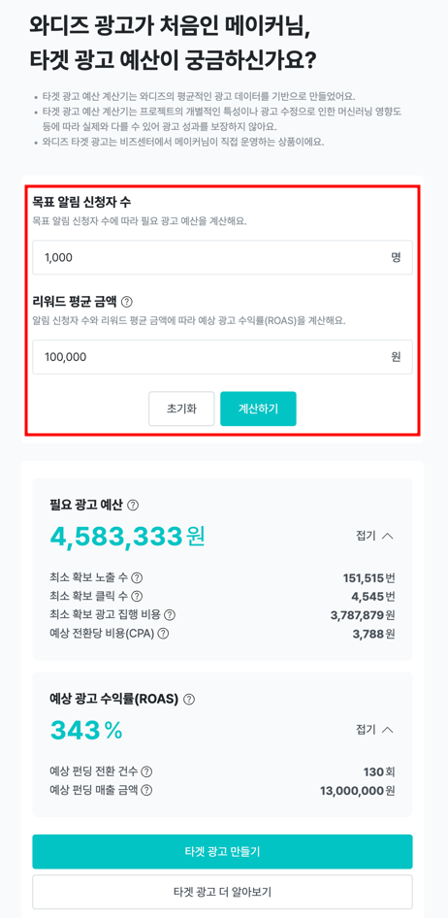Click chevron arrow beside 343% ROAS
The image size is (448, 918).
(387, 730)
